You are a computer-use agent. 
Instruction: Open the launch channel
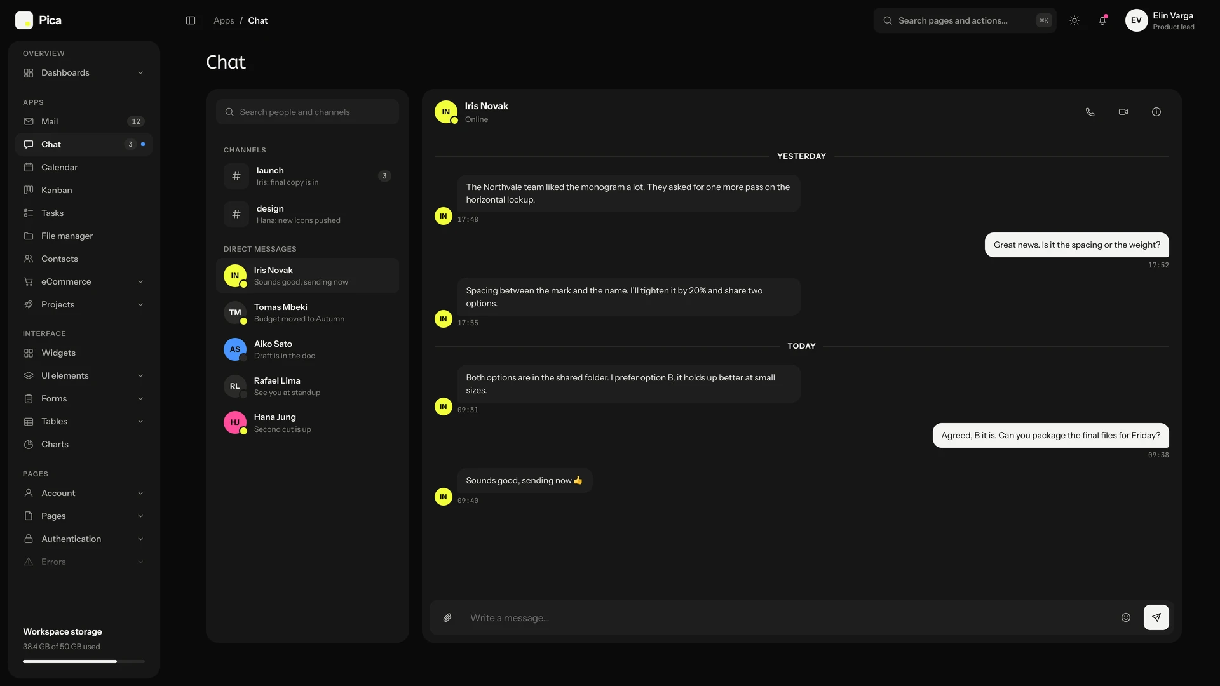tap(308, 176)
